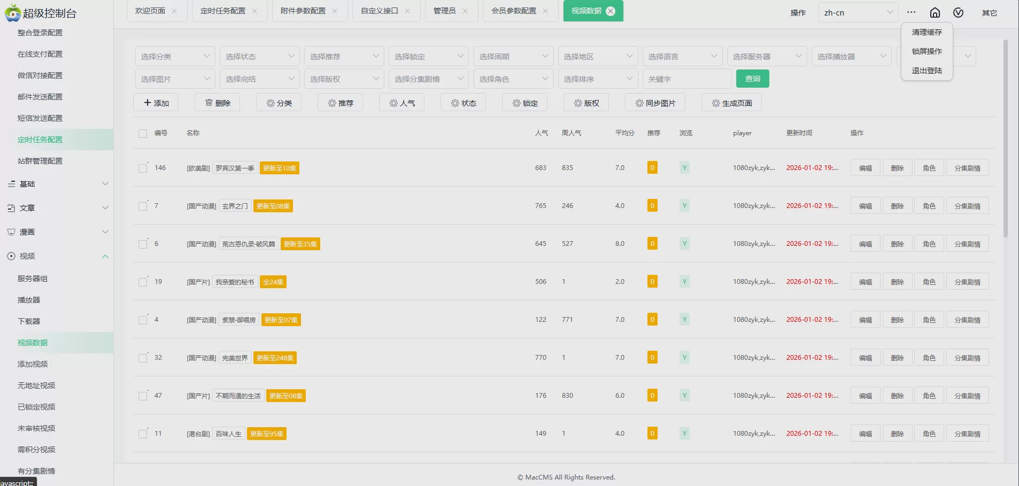Screen dimensions: 1019x486
Task: Click the 视频 play icon in the sidebar
Action: (11, 256)
